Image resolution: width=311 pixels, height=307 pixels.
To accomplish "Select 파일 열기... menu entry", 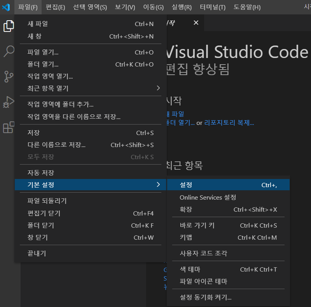I will (x=91, y=52).
